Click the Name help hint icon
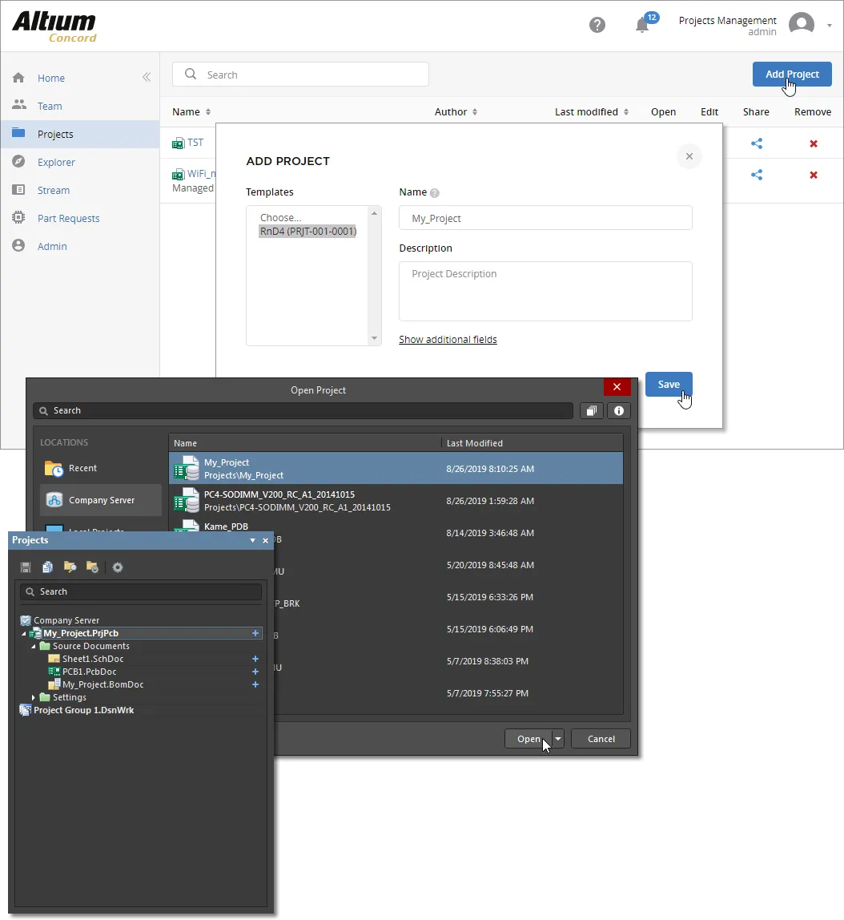844x920 pixels. click(x=434, y=193)
